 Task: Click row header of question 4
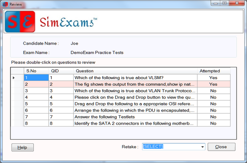pyautogui.click(x=17, y=97)
